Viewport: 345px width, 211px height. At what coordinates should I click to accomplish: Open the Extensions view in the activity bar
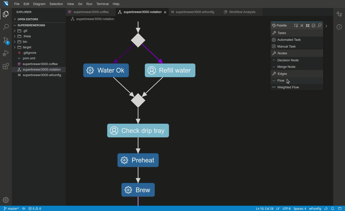6,66
